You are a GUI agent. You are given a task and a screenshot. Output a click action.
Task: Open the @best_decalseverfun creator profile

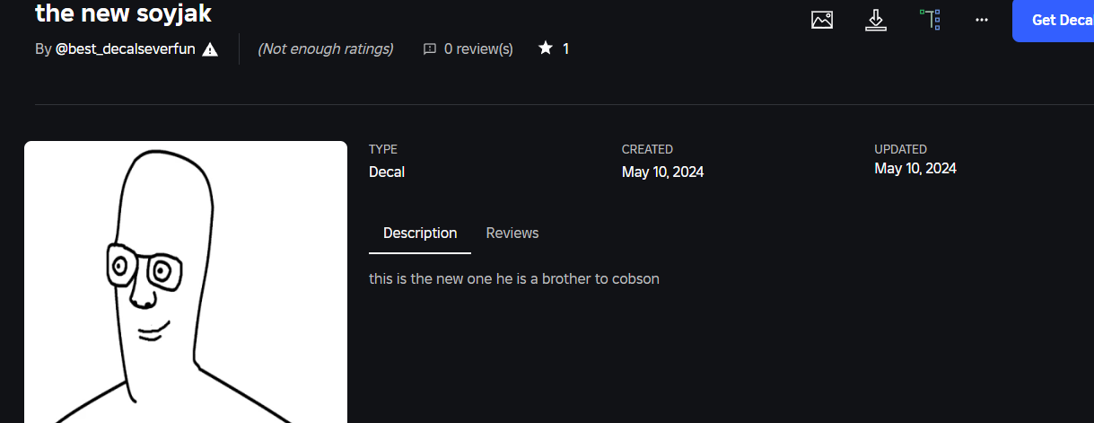(x=125, y=49)
